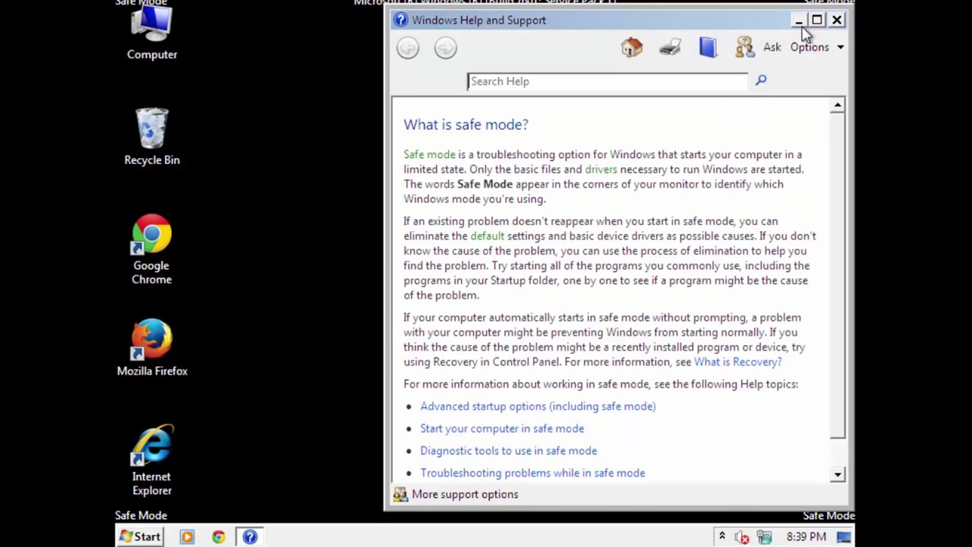Open the Options menu
972x547 pixels.
pyautogui.click(x=809, y=47)
